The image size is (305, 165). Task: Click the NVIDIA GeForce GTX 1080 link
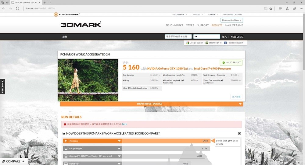167,68
